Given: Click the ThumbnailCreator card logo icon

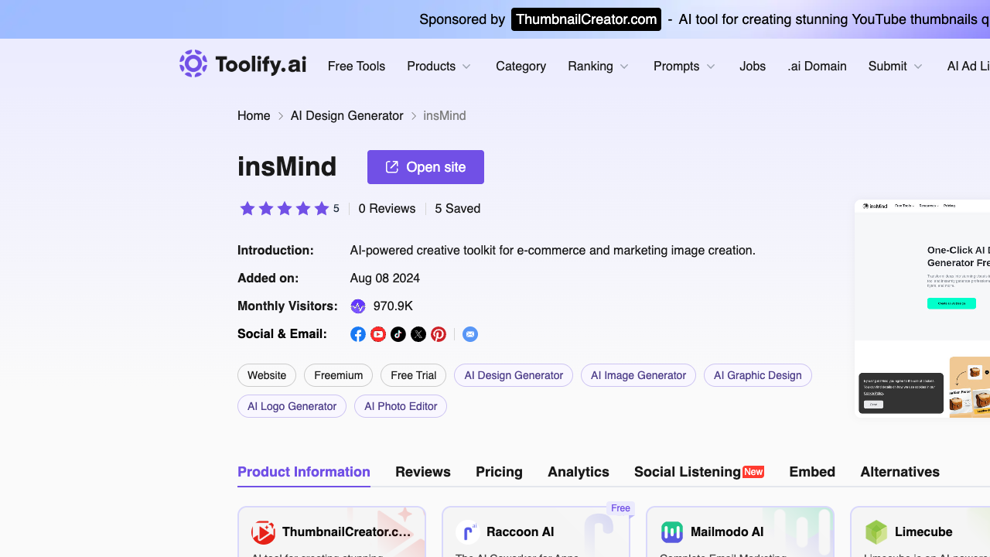Looking at the screenshot, I should coord(264,532).
